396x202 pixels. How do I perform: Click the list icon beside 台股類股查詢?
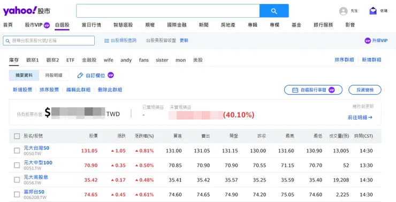[107, 41]
